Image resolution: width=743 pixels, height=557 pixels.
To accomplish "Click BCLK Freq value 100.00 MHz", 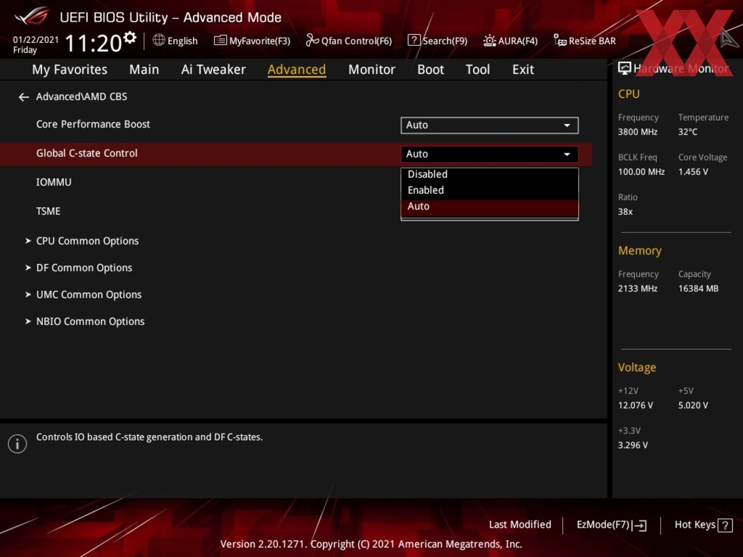I will tap(641, 171).
